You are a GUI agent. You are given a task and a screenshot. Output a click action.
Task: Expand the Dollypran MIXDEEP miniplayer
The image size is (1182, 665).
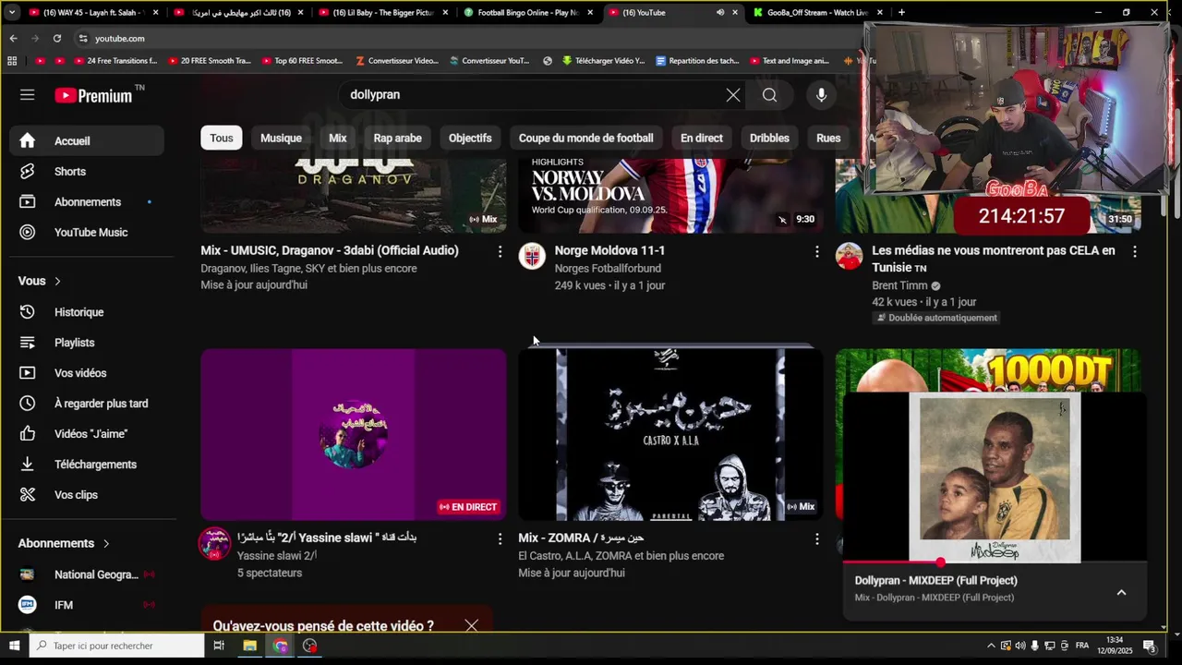(1121, 593)
